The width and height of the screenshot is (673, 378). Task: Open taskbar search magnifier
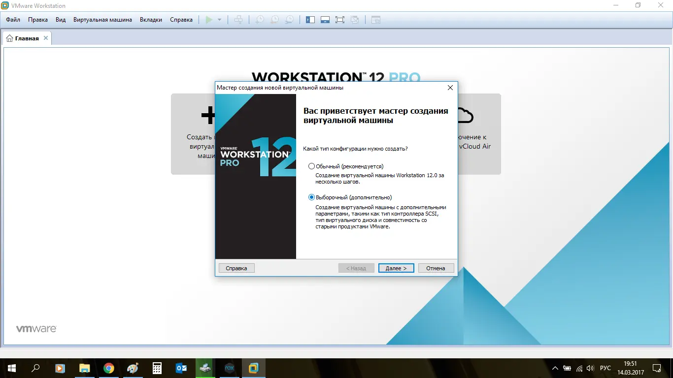tap(35, 368)
